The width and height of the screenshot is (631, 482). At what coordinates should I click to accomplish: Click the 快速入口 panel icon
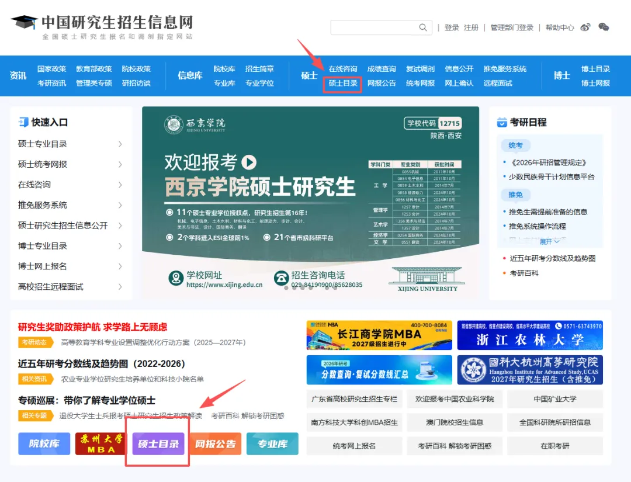click(x=23, y=122)
